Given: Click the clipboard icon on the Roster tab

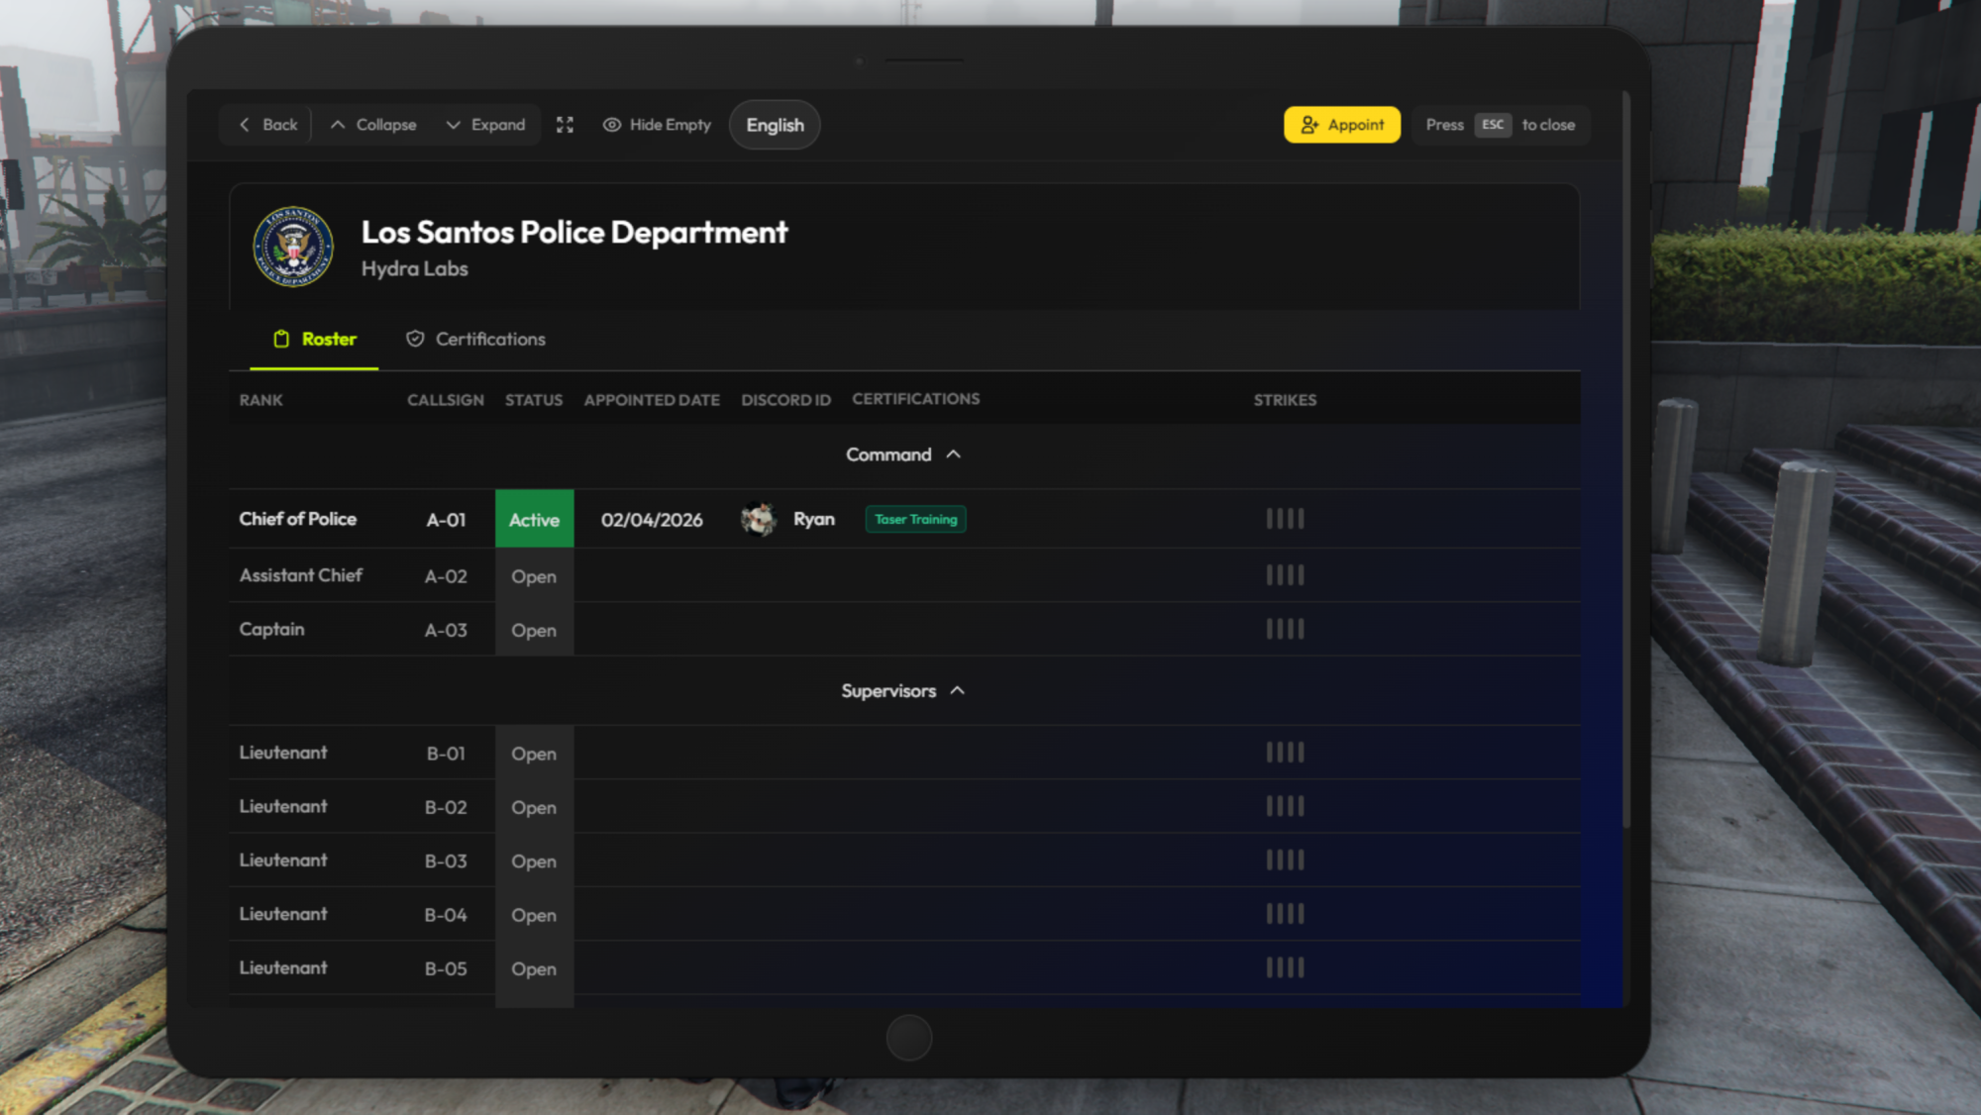Looking at the screenshot, I should pos(281,339).
